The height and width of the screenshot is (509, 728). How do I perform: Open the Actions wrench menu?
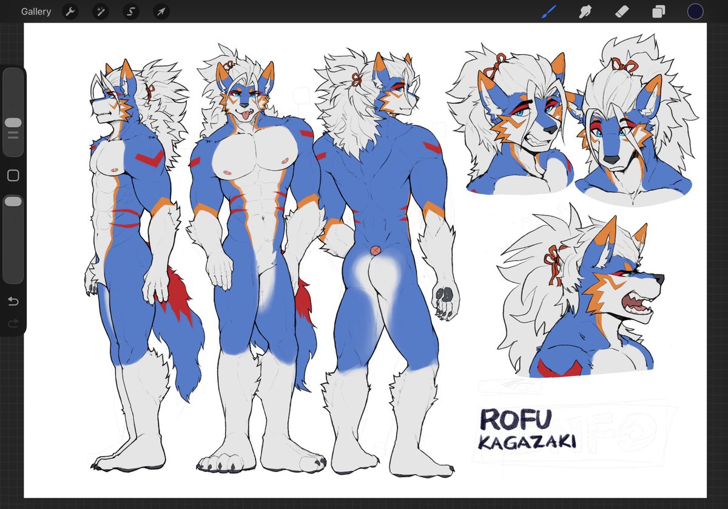coord(70,11)
